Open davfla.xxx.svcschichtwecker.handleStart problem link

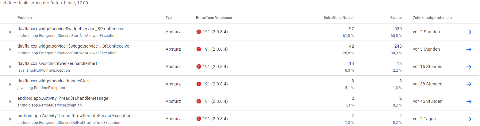pos(57,64)
